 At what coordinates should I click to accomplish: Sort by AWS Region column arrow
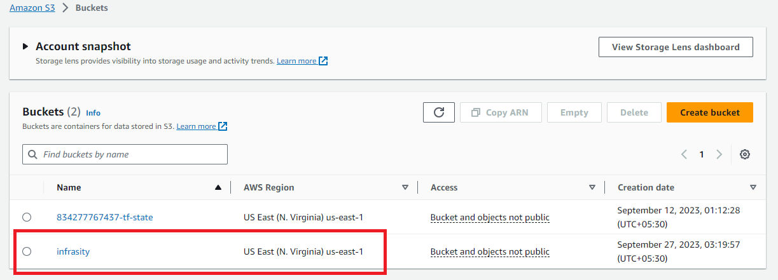pyautogui.click(x=405, y=187)
